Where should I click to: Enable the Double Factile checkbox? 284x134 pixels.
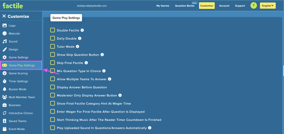click(53, 30)
